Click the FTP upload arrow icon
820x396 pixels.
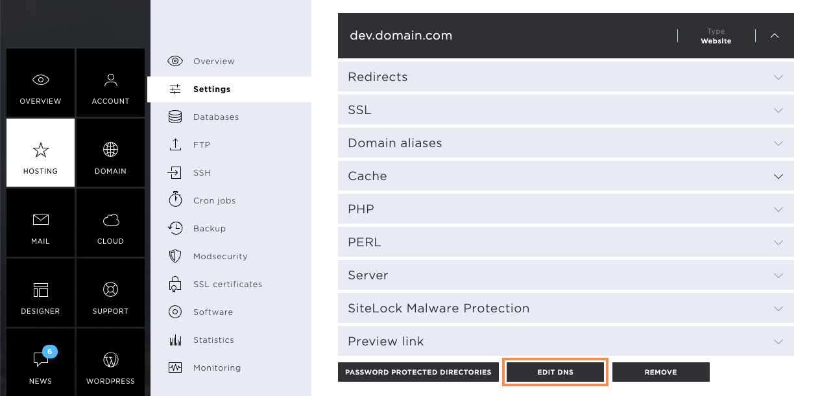coord(175,145)
